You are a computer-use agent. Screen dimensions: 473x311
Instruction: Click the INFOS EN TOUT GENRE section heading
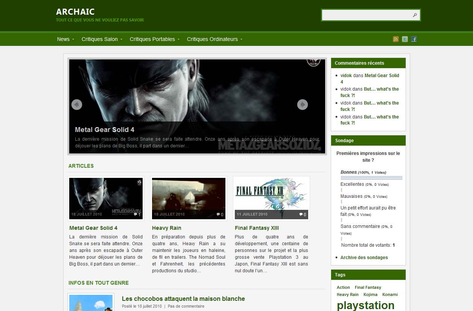(99, 283)
